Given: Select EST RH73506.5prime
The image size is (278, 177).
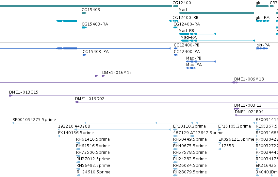Looking at the screenshot, I should [93, 152].
